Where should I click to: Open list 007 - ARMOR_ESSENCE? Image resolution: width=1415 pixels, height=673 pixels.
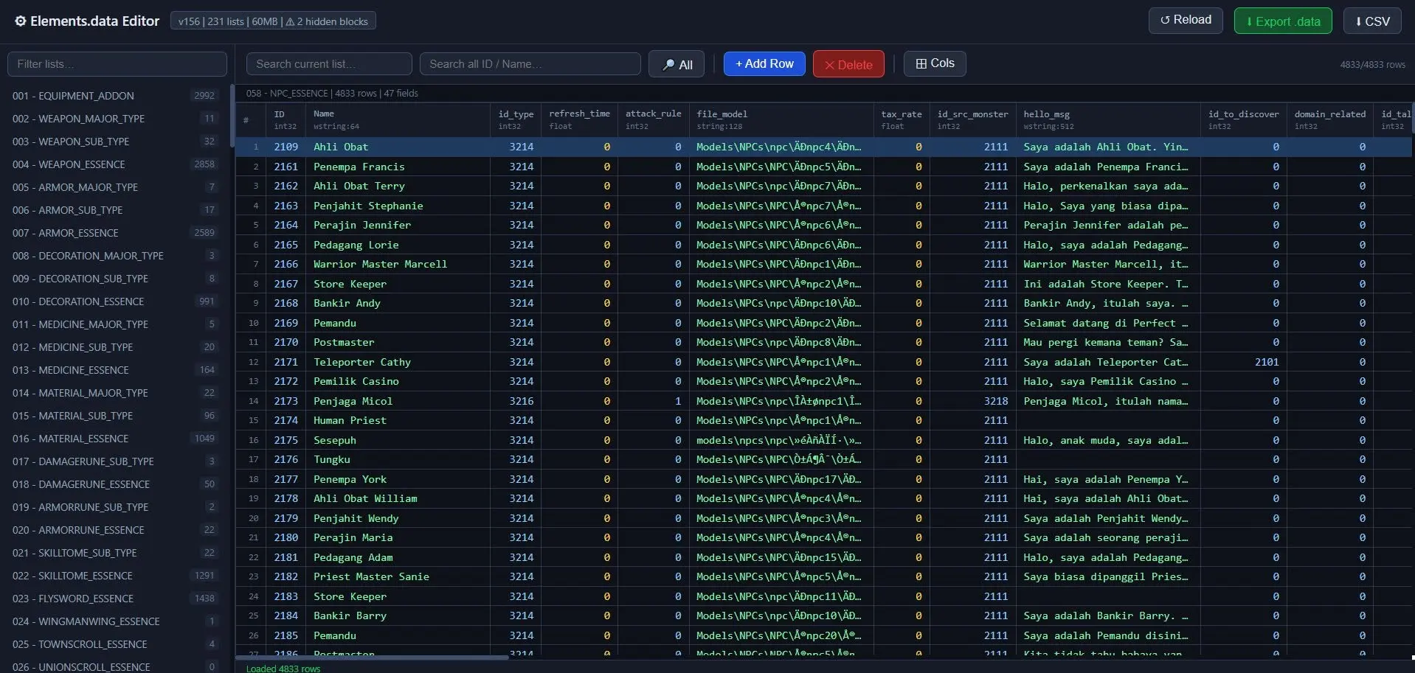point(115,233)
